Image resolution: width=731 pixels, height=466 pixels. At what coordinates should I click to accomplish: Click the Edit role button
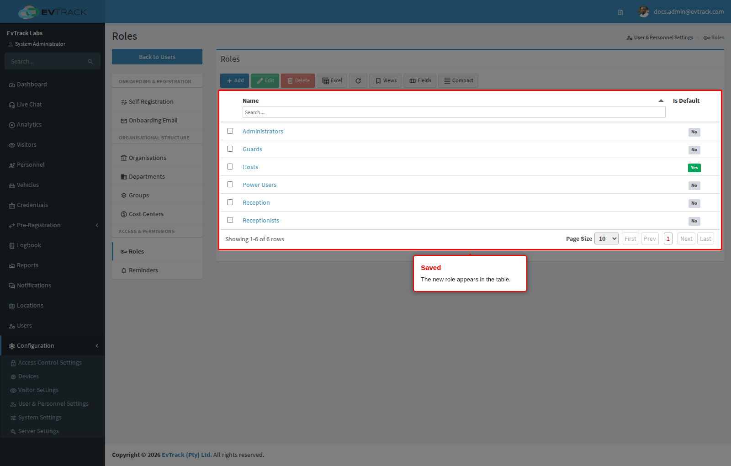click(265, 81)
